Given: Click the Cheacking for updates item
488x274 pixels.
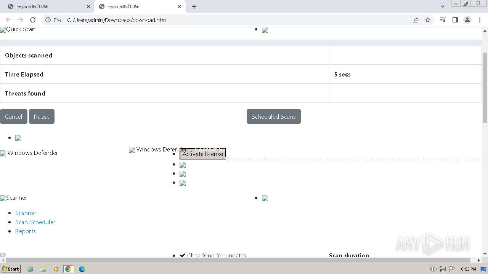Looking at the screenshot, I should [x=217, y=255].
